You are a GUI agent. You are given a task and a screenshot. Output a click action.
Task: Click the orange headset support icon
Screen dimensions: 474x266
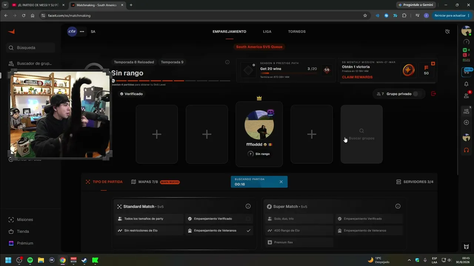pyautogui.click(x=466, y=150)
